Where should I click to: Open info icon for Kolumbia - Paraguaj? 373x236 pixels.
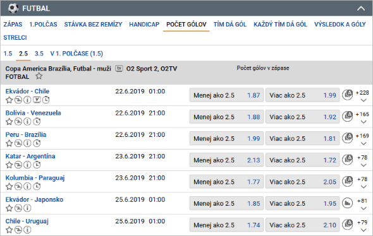27,187
